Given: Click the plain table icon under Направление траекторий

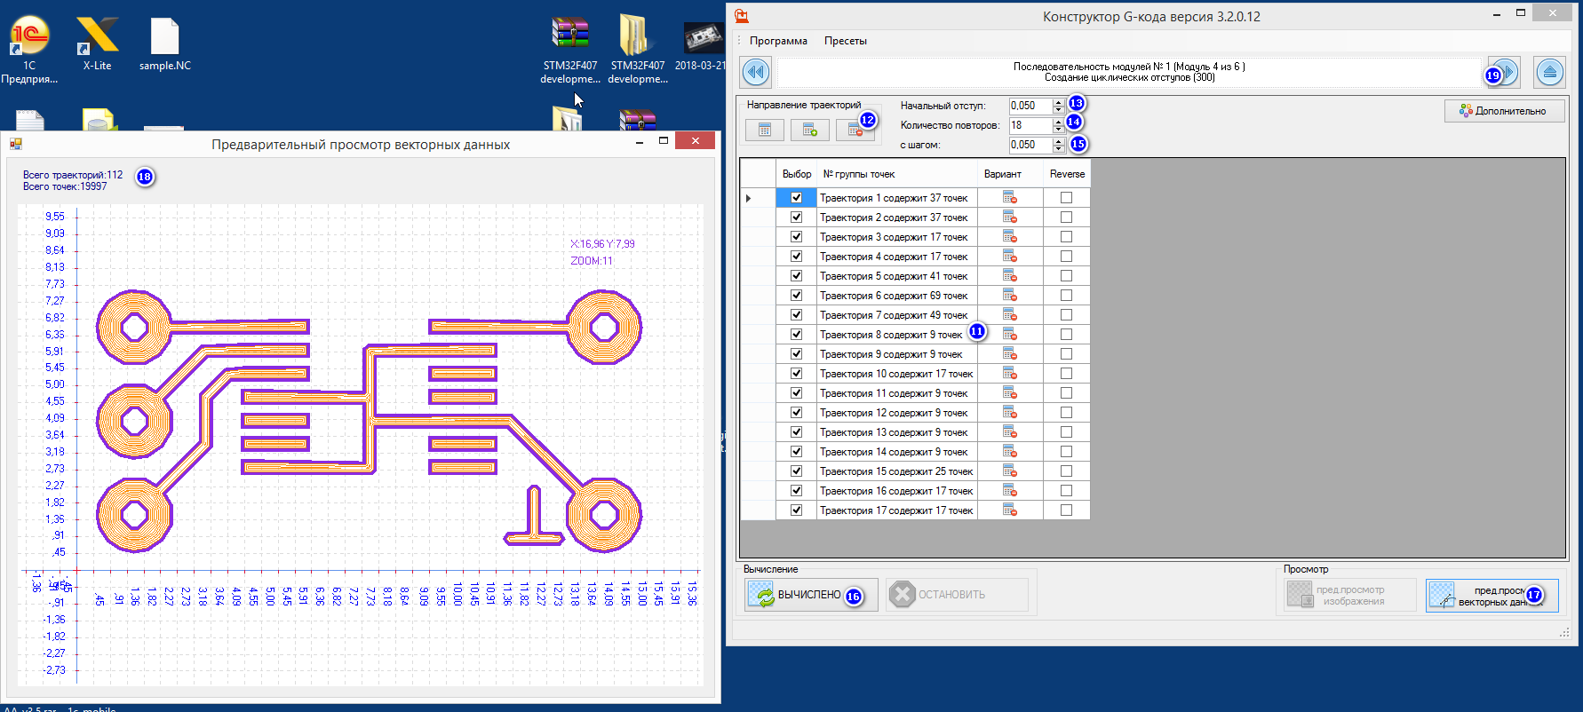Looking at the screenshot, I should 764,131.
